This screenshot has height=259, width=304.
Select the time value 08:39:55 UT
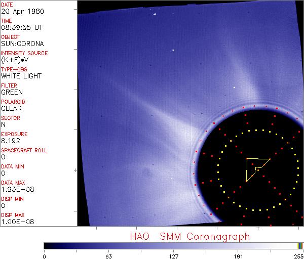(21, 28)
